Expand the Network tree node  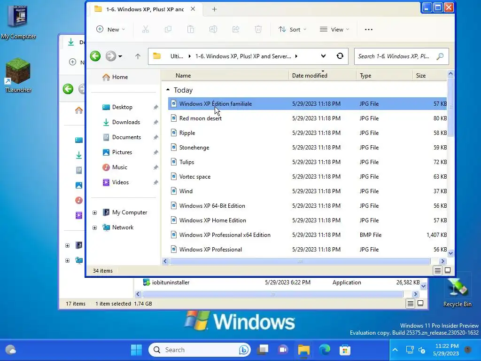point(94,228)
